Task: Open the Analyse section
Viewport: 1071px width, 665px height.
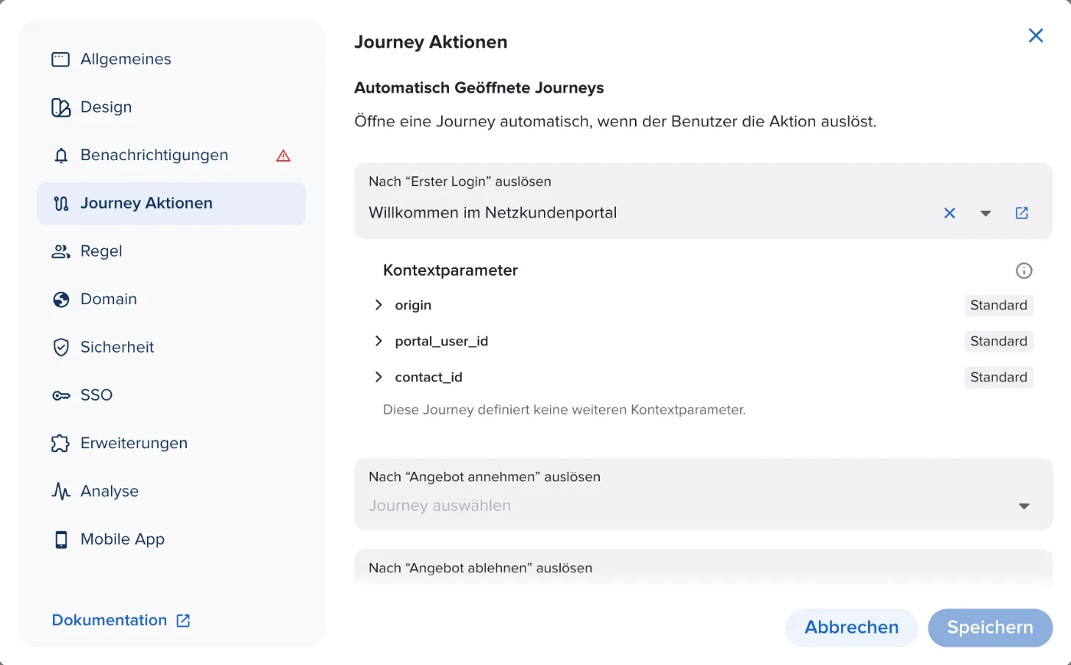Action: pyautogui.click(x=172, y=492)
